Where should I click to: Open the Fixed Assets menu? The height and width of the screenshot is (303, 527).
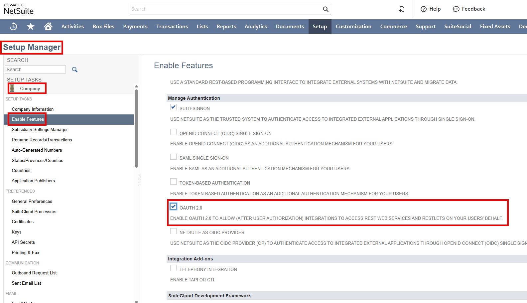click(x=495, y=27)
